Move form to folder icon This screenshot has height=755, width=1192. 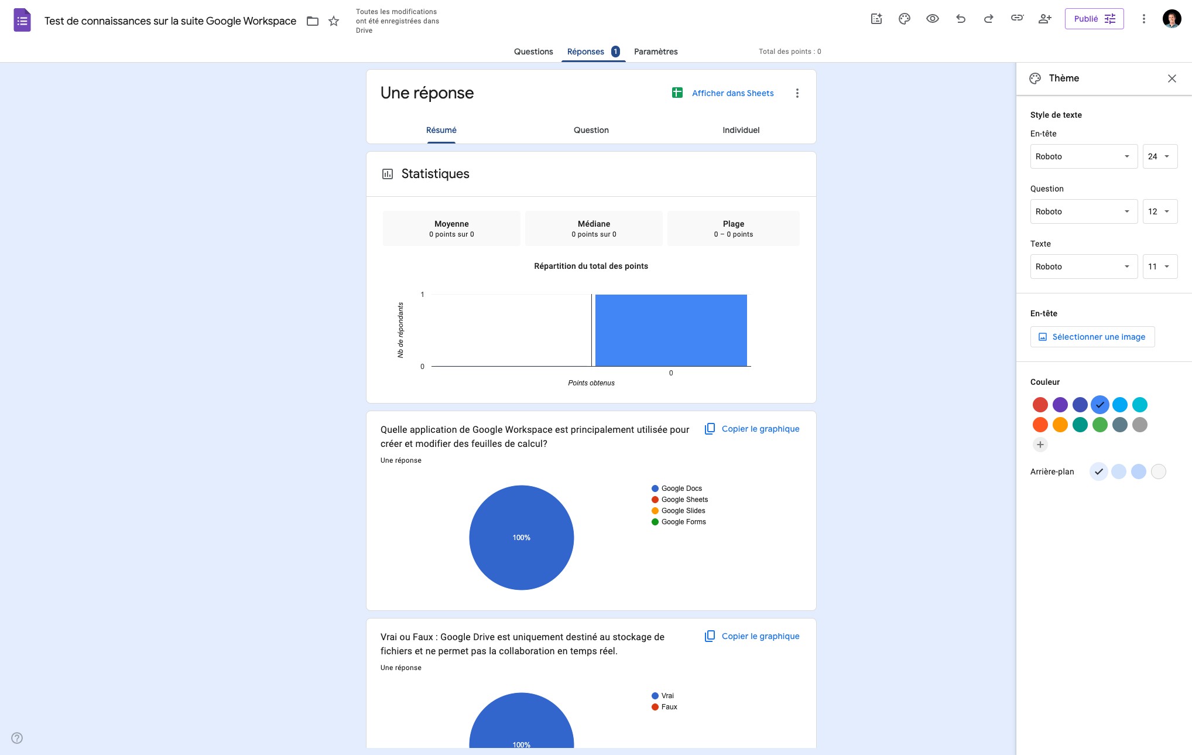pos(313,21)
